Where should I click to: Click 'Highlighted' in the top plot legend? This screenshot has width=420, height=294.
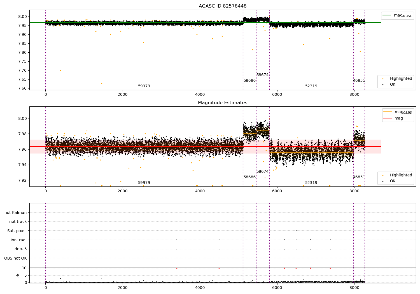pos(397,79)
